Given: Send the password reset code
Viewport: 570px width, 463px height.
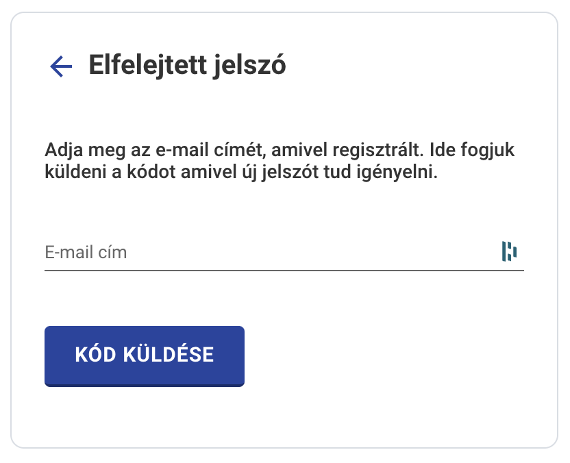Looking at the screenshot, I should tap(144, 355).
